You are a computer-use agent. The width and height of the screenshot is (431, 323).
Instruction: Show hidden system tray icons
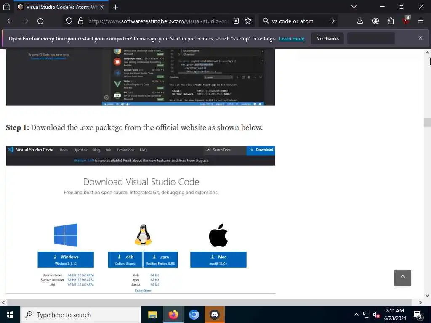coord(356,315)
